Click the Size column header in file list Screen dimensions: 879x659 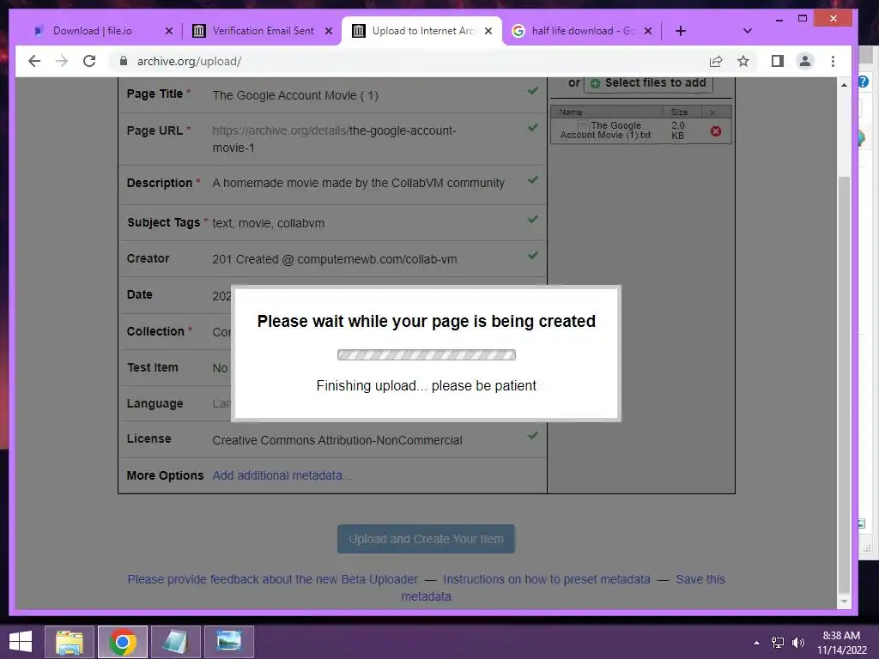pyautogui.click(x=680, y=112)
